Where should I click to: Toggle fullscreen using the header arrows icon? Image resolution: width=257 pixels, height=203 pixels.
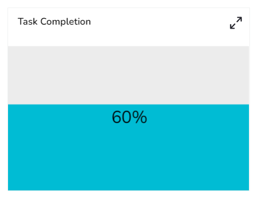pos(236,23)
